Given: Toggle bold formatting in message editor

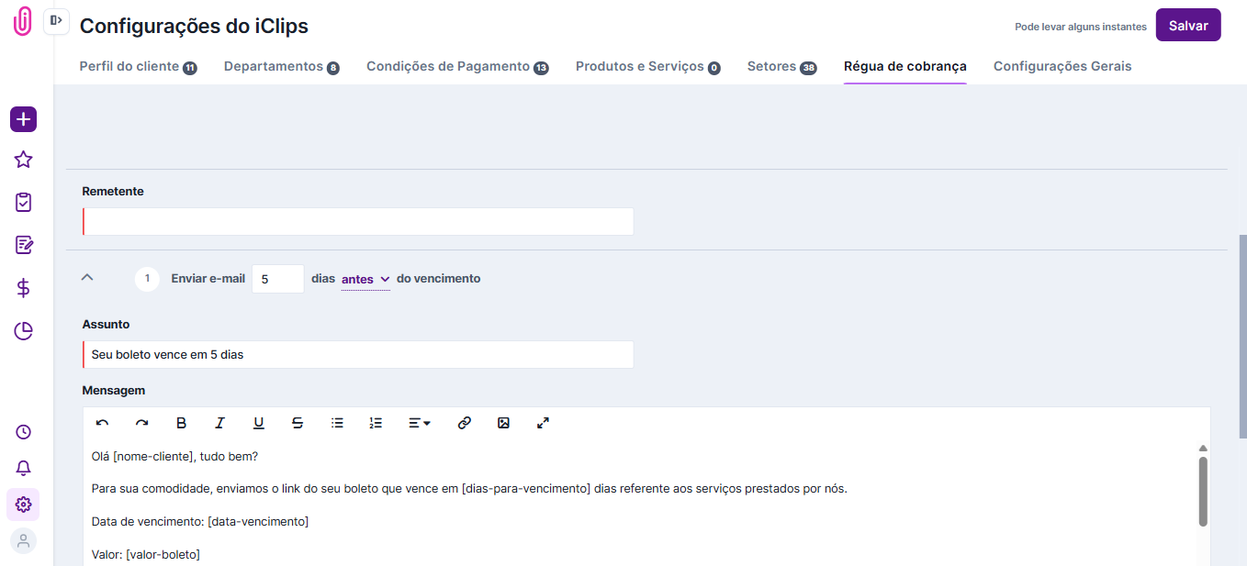Looking at the screenshot, I should tap(181, 423).
